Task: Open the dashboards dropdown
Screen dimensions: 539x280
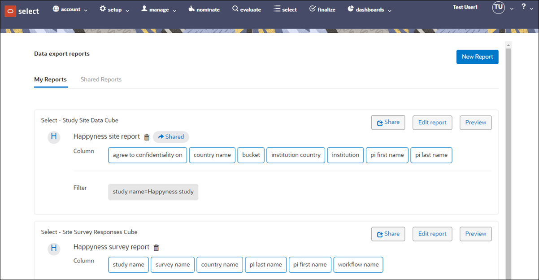Action: pyautogui.click(x=369, y=9)
